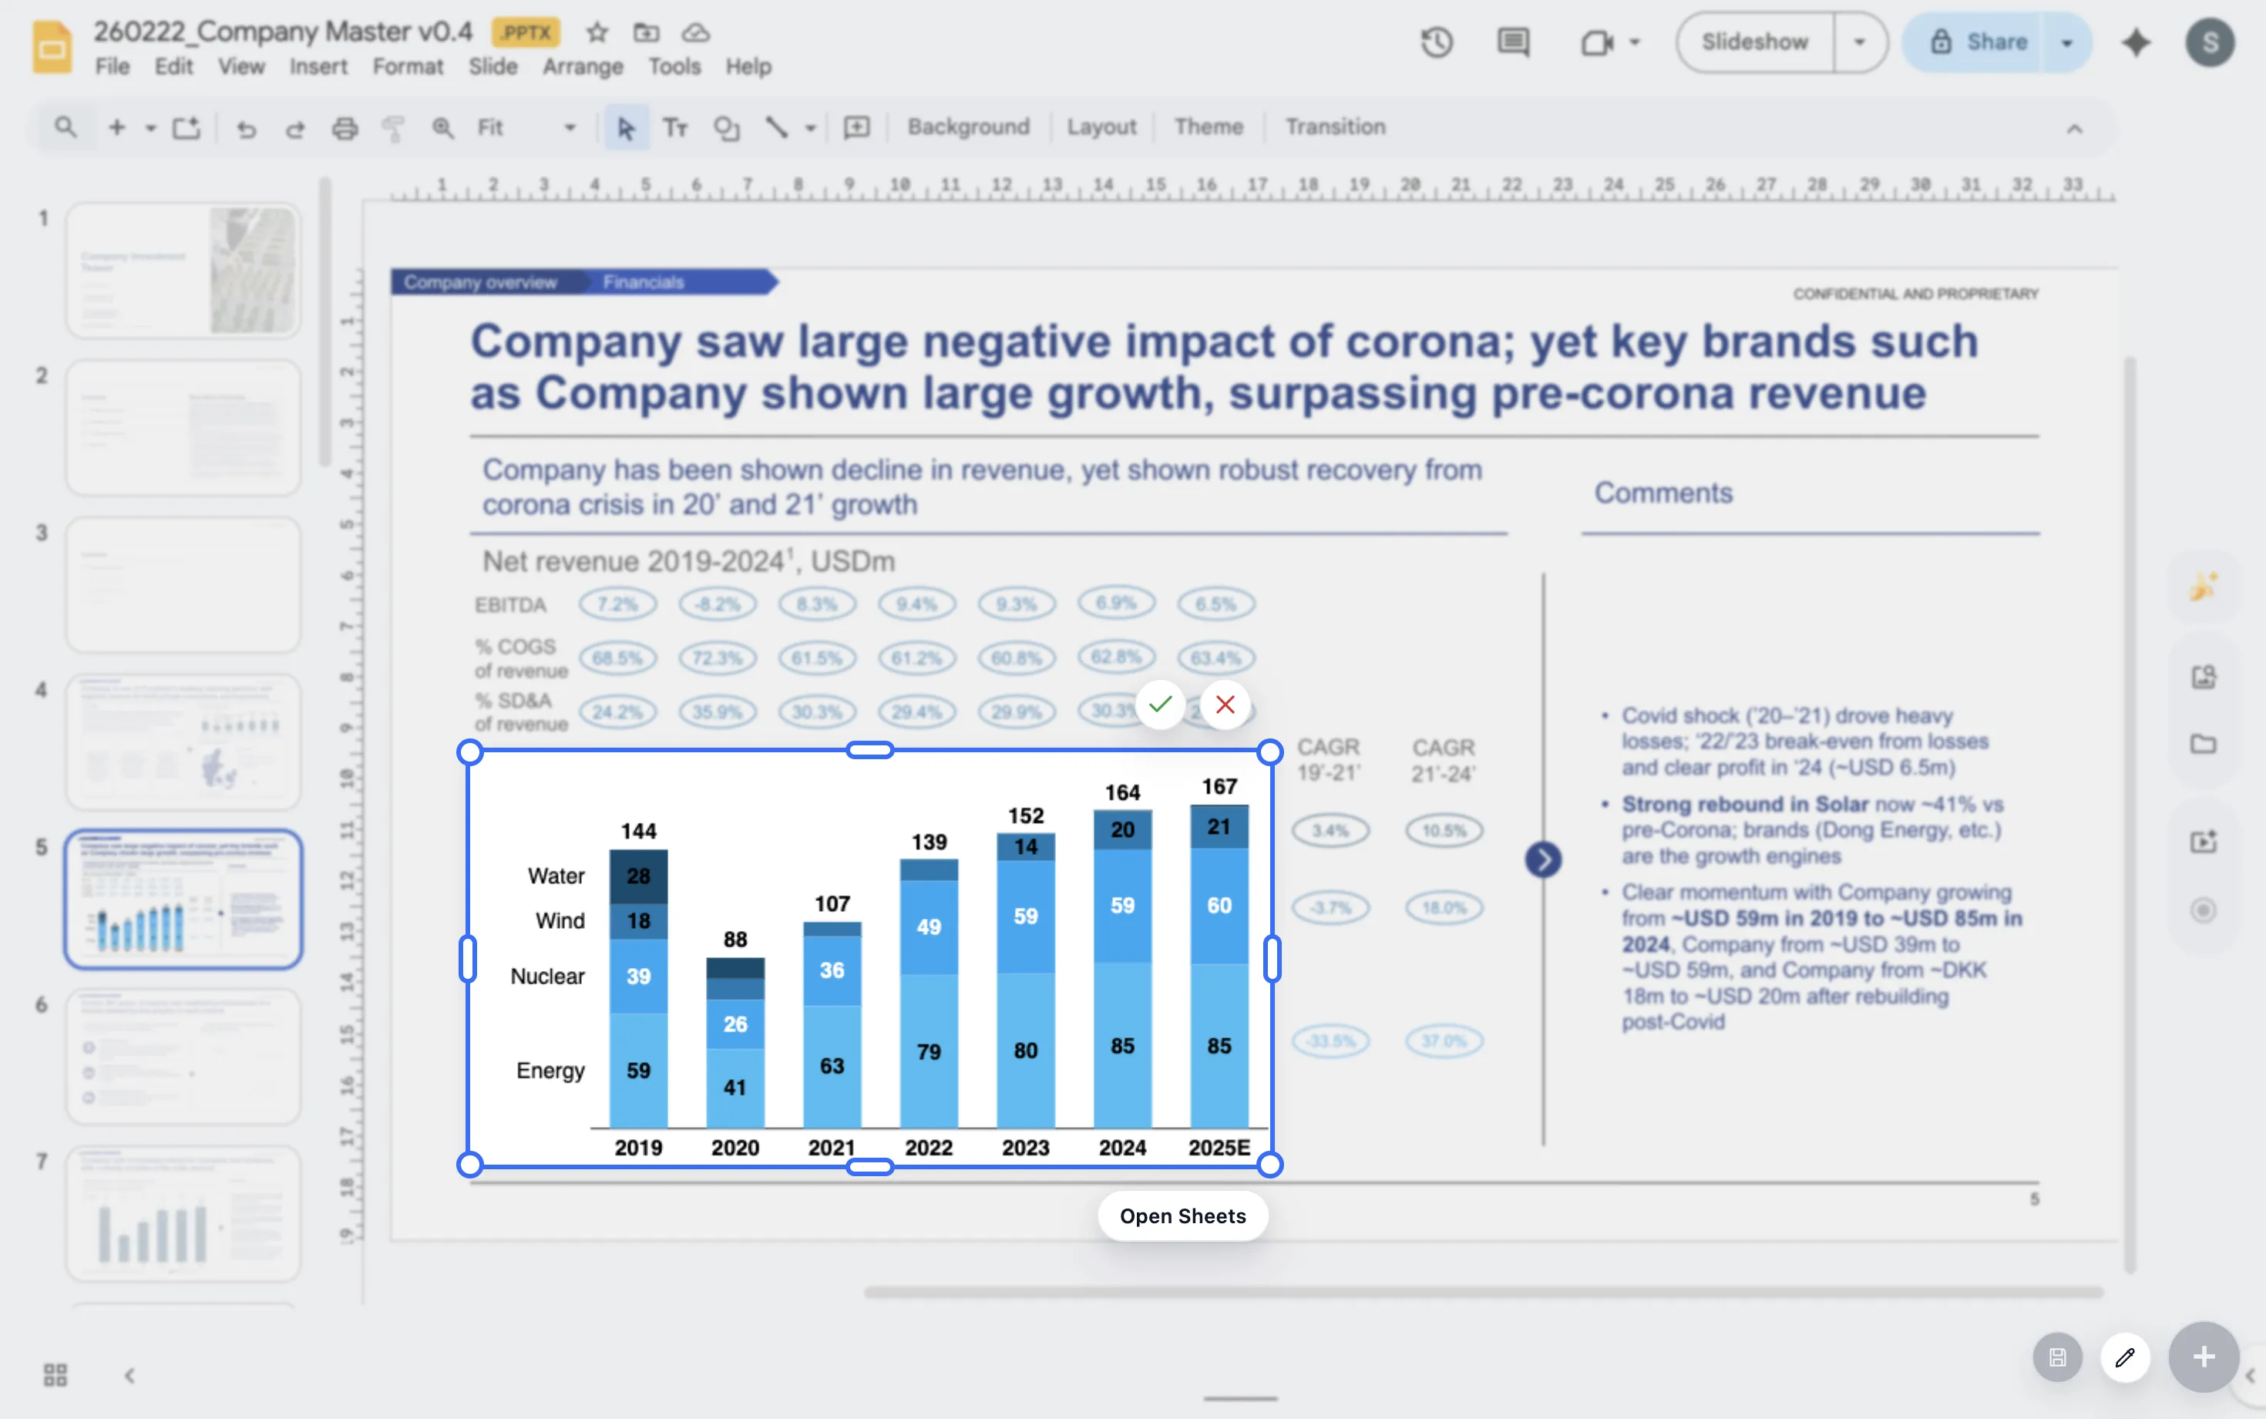Redo the last action

point(295,128)
